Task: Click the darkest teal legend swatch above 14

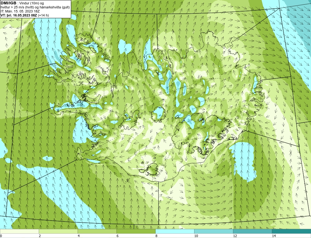Action: 292,231
